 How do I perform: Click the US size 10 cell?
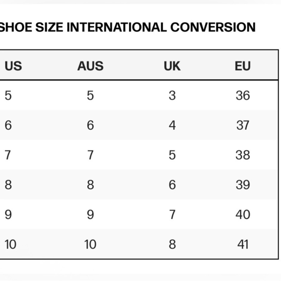point(10,244)
